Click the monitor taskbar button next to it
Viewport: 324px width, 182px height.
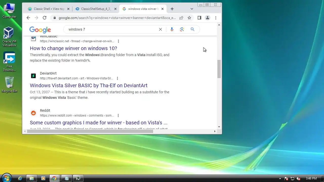78,178
